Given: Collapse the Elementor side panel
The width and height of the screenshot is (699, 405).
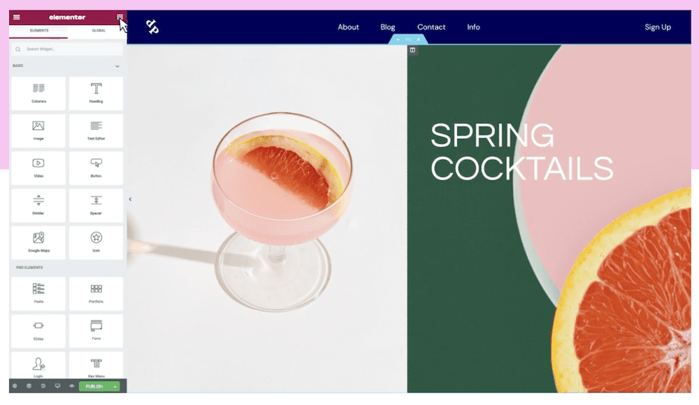Looking at the screenshot, I should click(130, 199).
